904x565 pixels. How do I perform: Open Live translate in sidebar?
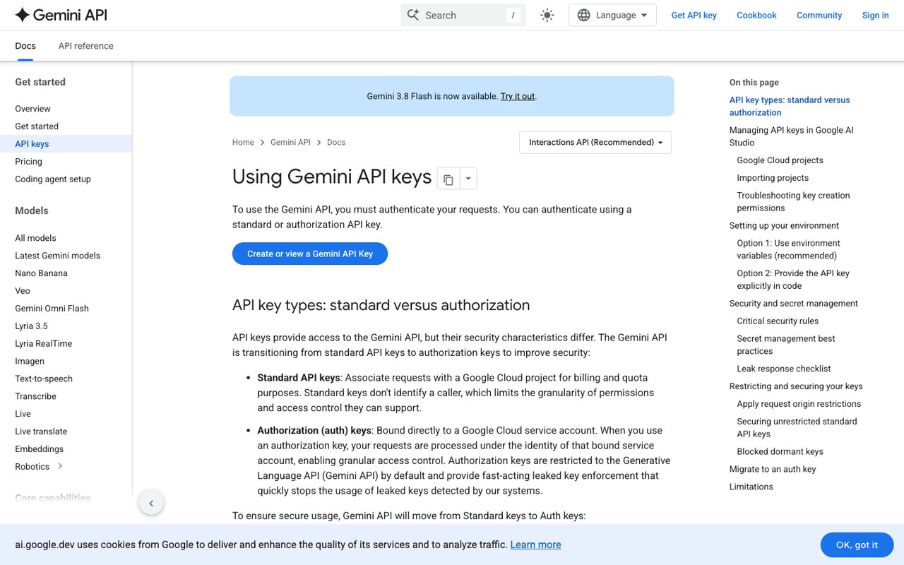(41, 432)
